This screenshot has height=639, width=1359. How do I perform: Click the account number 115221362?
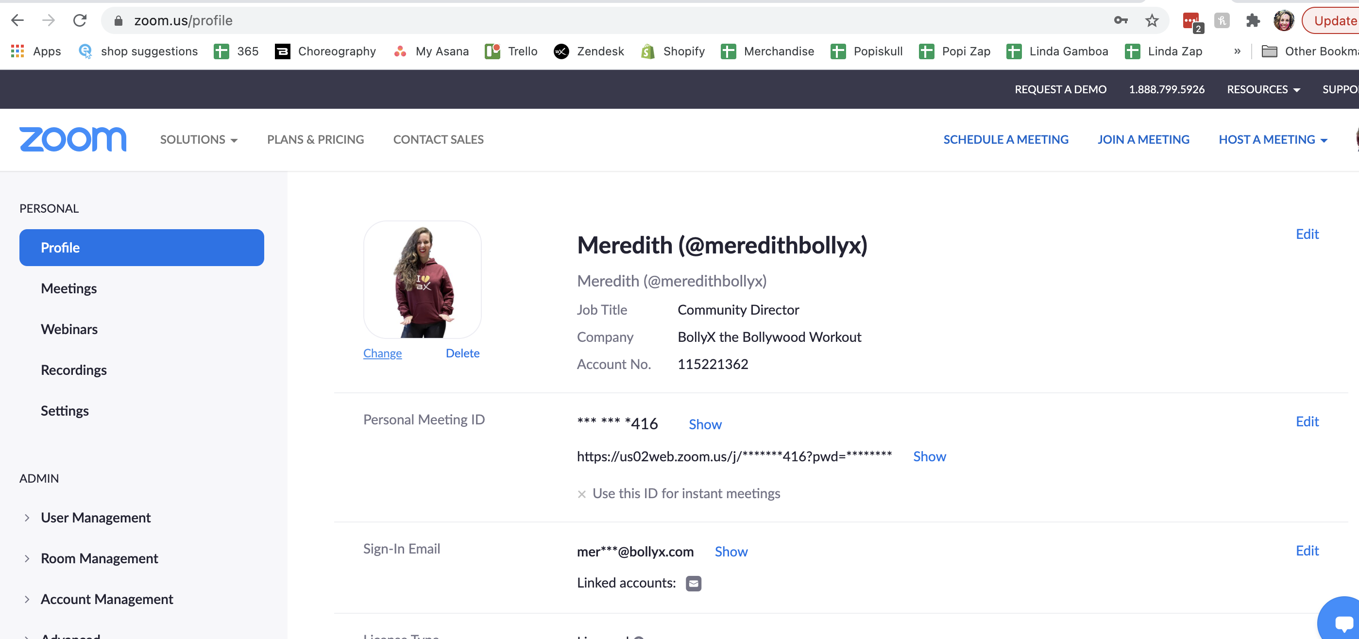[713, 364]
